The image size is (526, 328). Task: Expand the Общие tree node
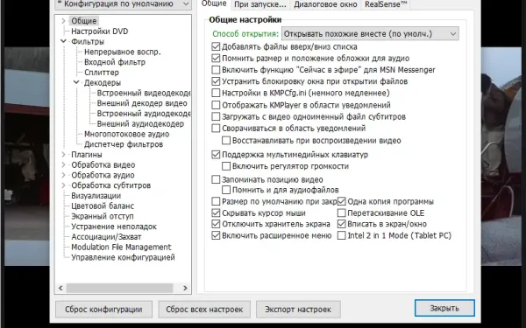tap(63, 21)
